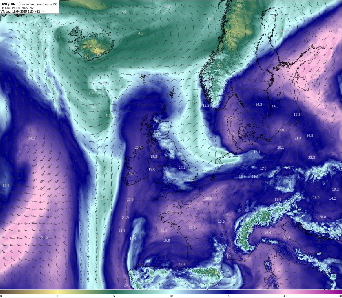
Task: Click the map value '25.6'
Action: pos(192,227)
